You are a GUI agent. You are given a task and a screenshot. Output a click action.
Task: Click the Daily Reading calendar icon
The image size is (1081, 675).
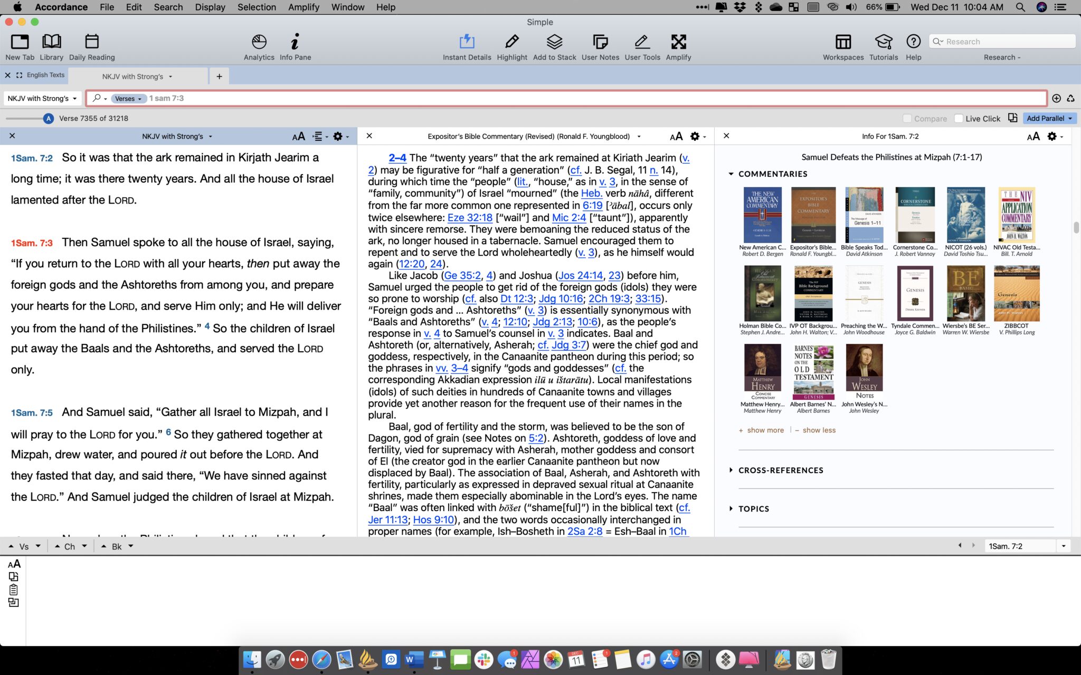click(x=91, y=42)
